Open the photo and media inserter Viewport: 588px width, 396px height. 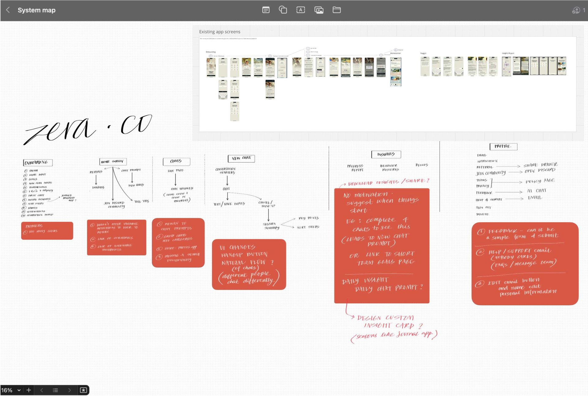319,10
